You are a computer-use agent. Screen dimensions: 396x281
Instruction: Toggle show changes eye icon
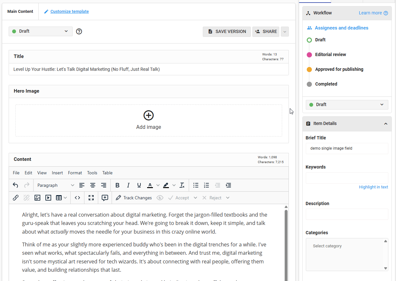click(x=160, y=198)
